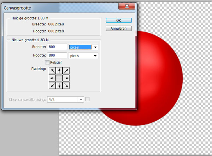Click the canvas extension color swatch
212x156 pixels.
(x=88, y=99)
